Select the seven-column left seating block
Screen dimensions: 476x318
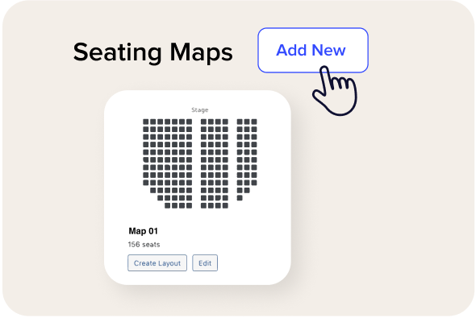pyautogui.click(x=167, y=163)
